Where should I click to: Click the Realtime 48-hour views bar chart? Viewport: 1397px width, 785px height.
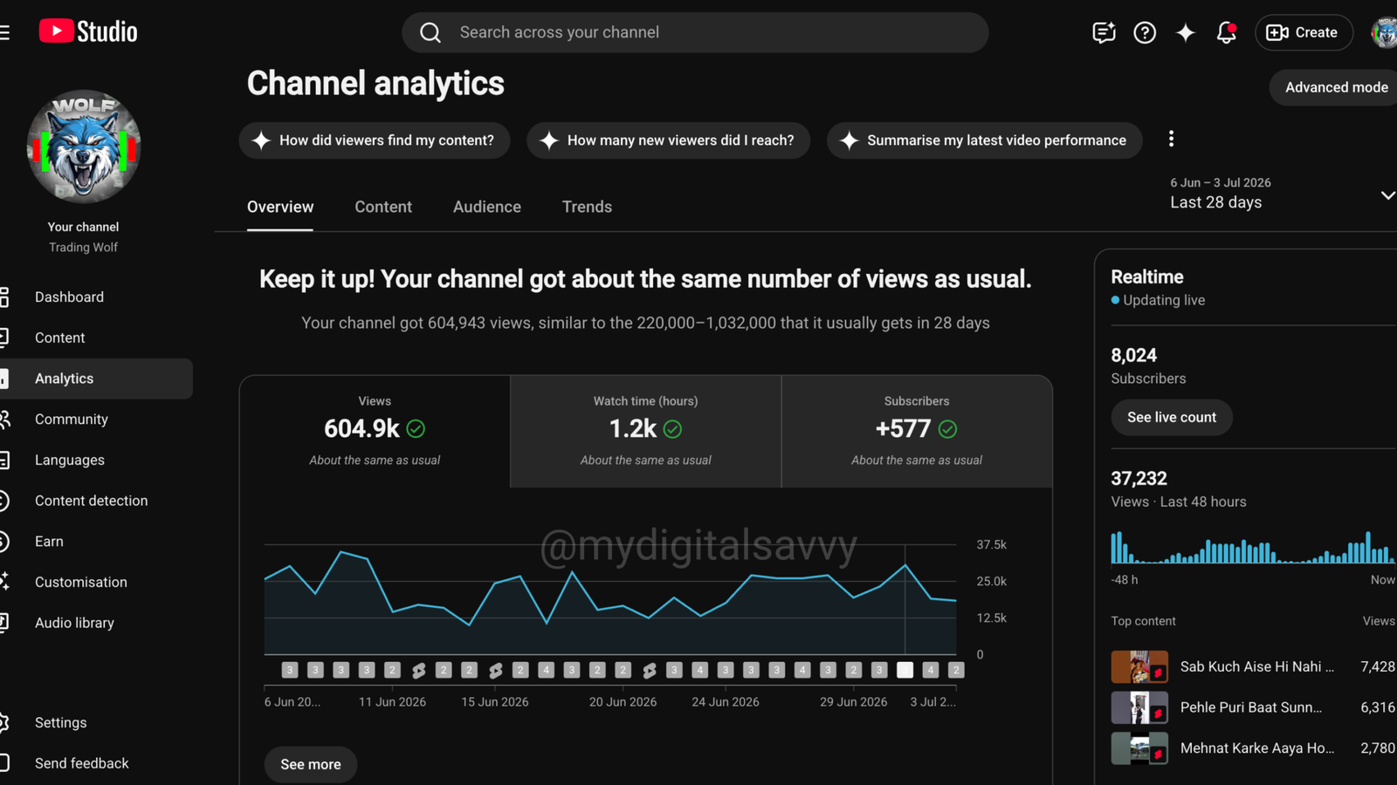(x=1253, y=547)
